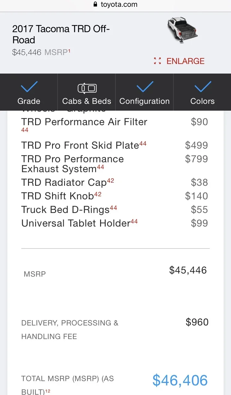Open footnote 42 beside TRD Radiator Cap

(110, 180)
